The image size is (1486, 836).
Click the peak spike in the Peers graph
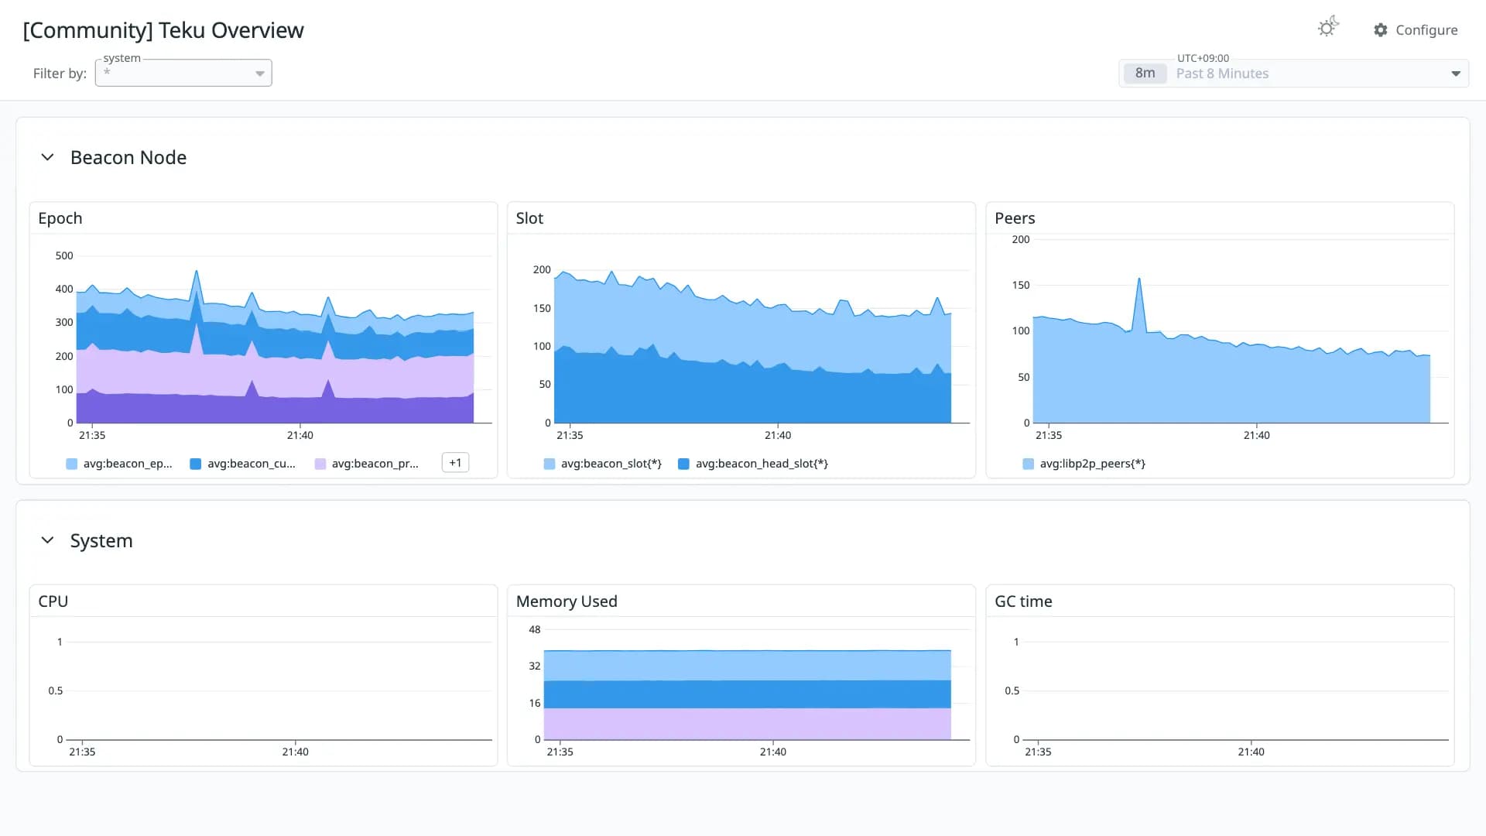(1139, 279)
